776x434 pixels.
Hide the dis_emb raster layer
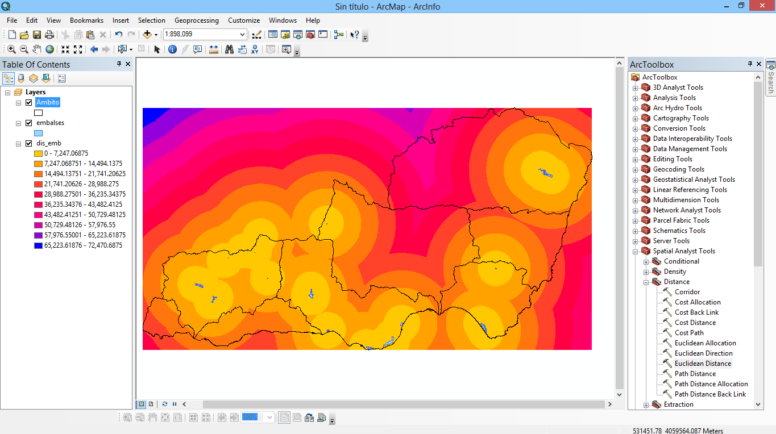coord(29,143)
